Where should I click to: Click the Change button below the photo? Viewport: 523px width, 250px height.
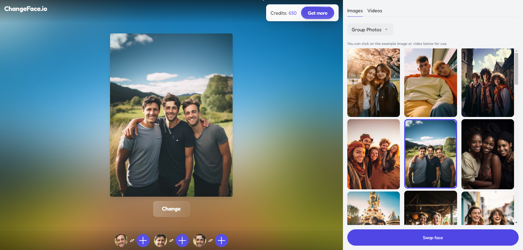(171, 209)
